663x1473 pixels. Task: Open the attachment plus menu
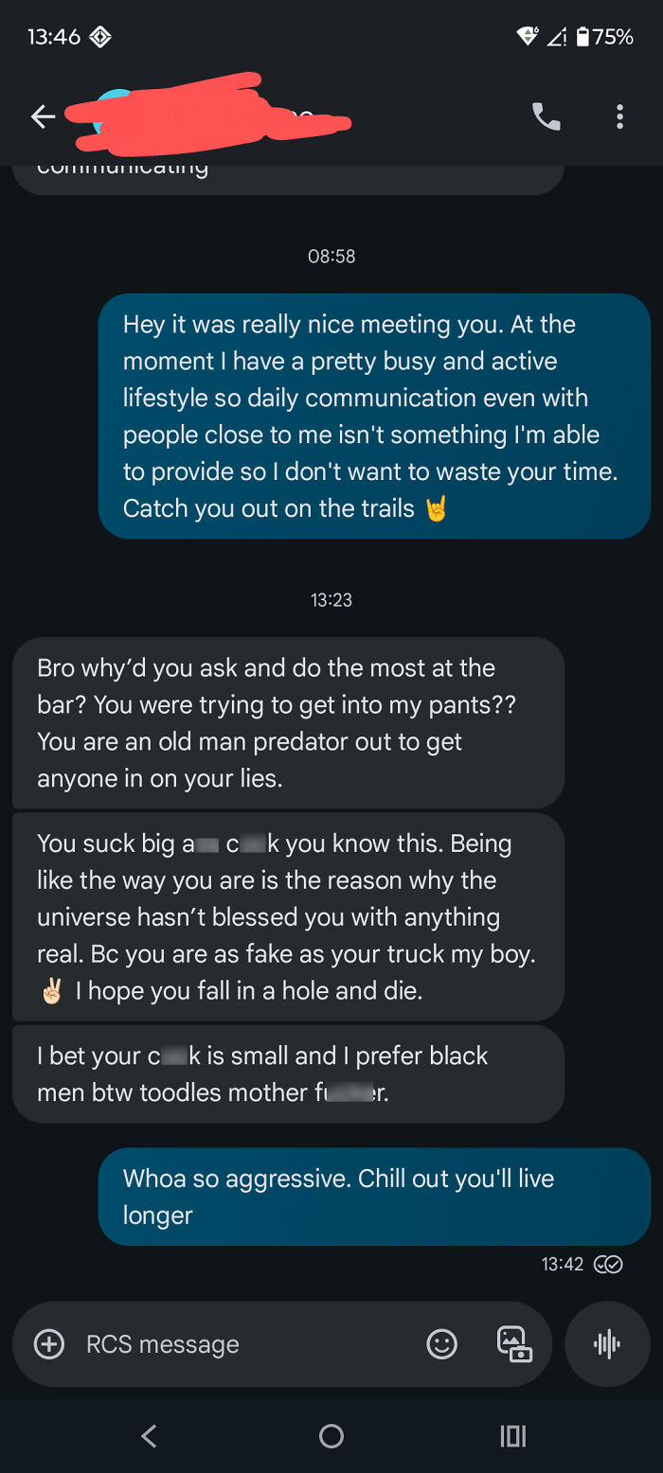pyautogui.click(x=47, y=1343)
